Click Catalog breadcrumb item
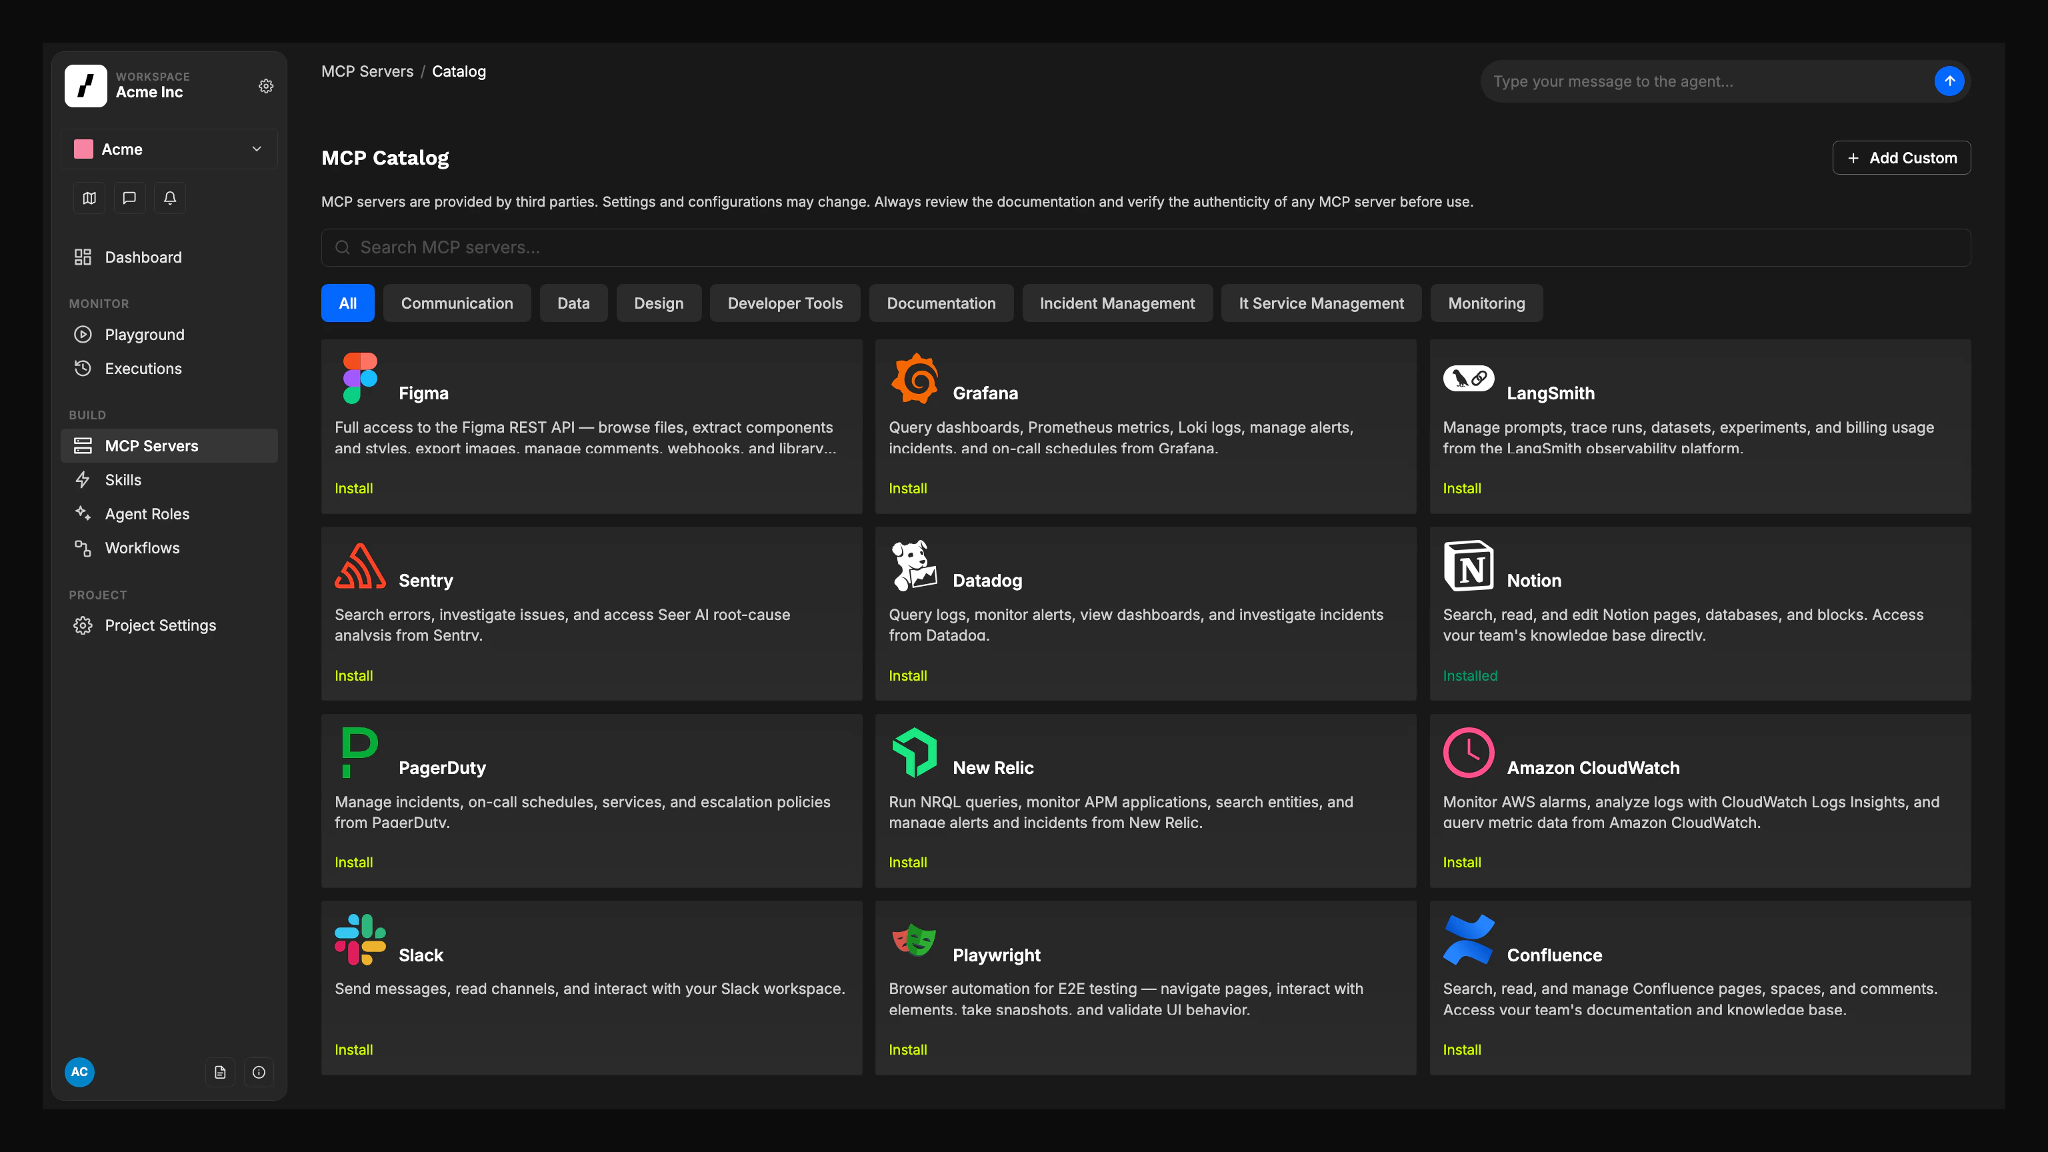Viewport: 2048px width, 1152px height. (x=459, y=71)
